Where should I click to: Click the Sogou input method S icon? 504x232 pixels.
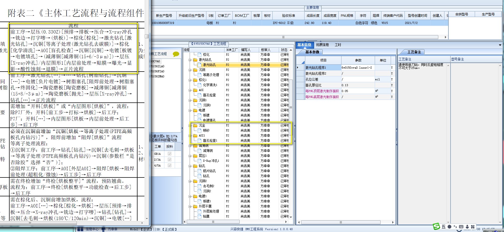point(436,226)
